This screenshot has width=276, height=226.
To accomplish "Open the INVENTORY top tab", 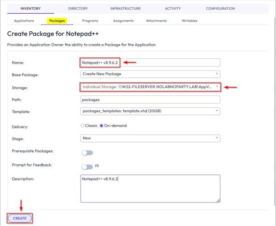I will [x=30, y=8].
